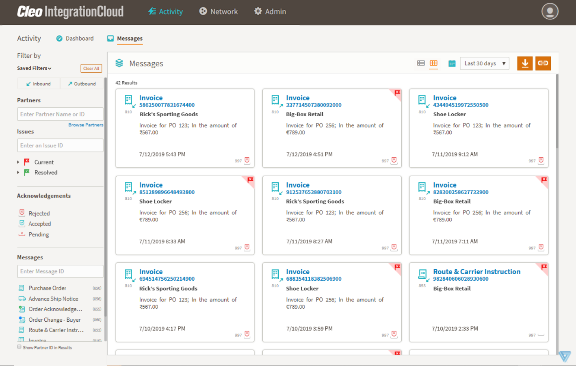The width and height of the screenshot is (576, 366).
Task: Click the red issue flag on Big-Box Retail invoice 337714507380092000
Action: coord(397,93)
